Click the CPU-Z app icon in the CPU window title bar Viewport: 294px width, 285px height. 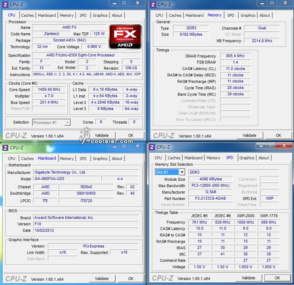[5, 5]
